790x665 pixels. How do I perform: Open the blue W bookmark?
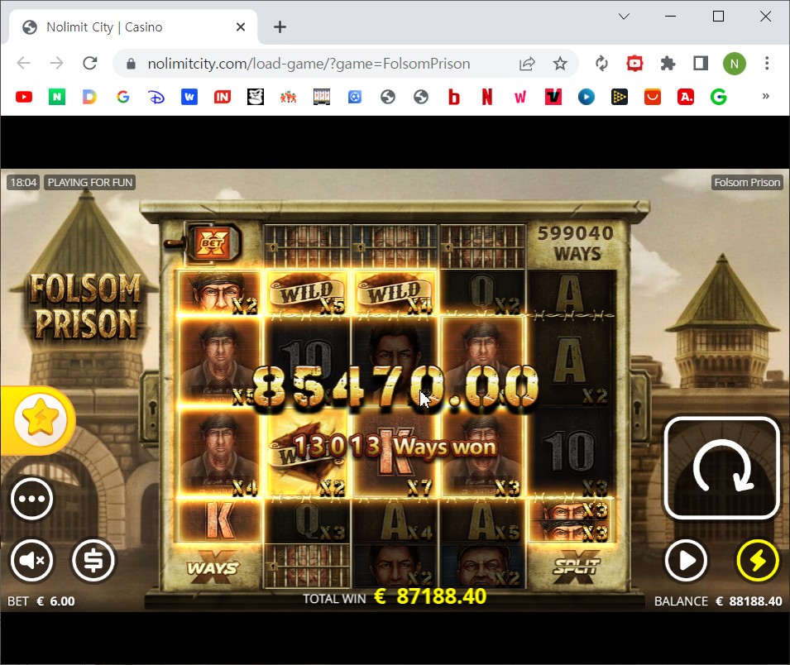click(189, 97)
